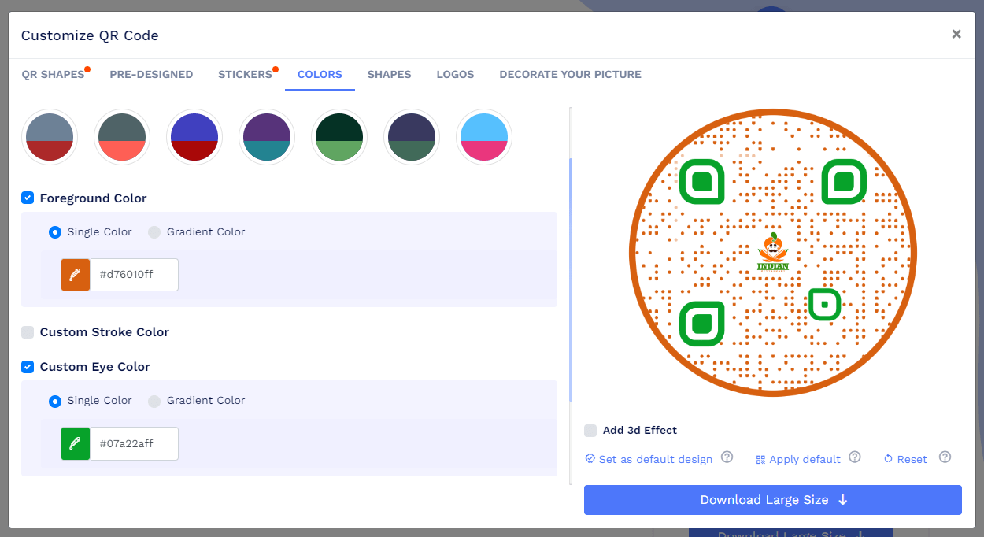Click the Reset circular arrow icon
The height and width of the screenshot is (537, 984).
pyautogui.click(x=888, y=459)
